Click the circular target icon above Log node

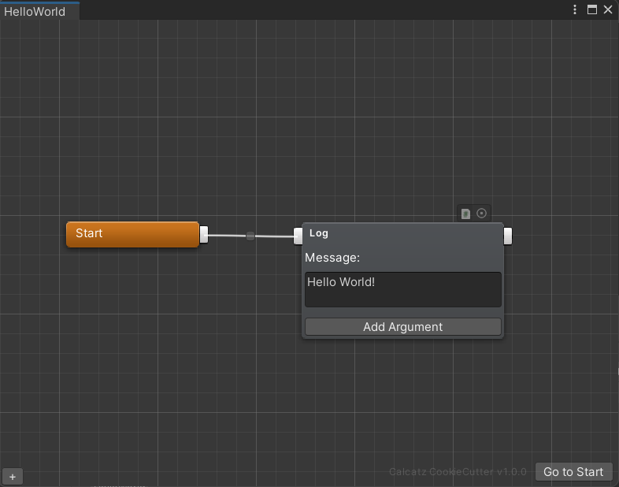(482, 214)
